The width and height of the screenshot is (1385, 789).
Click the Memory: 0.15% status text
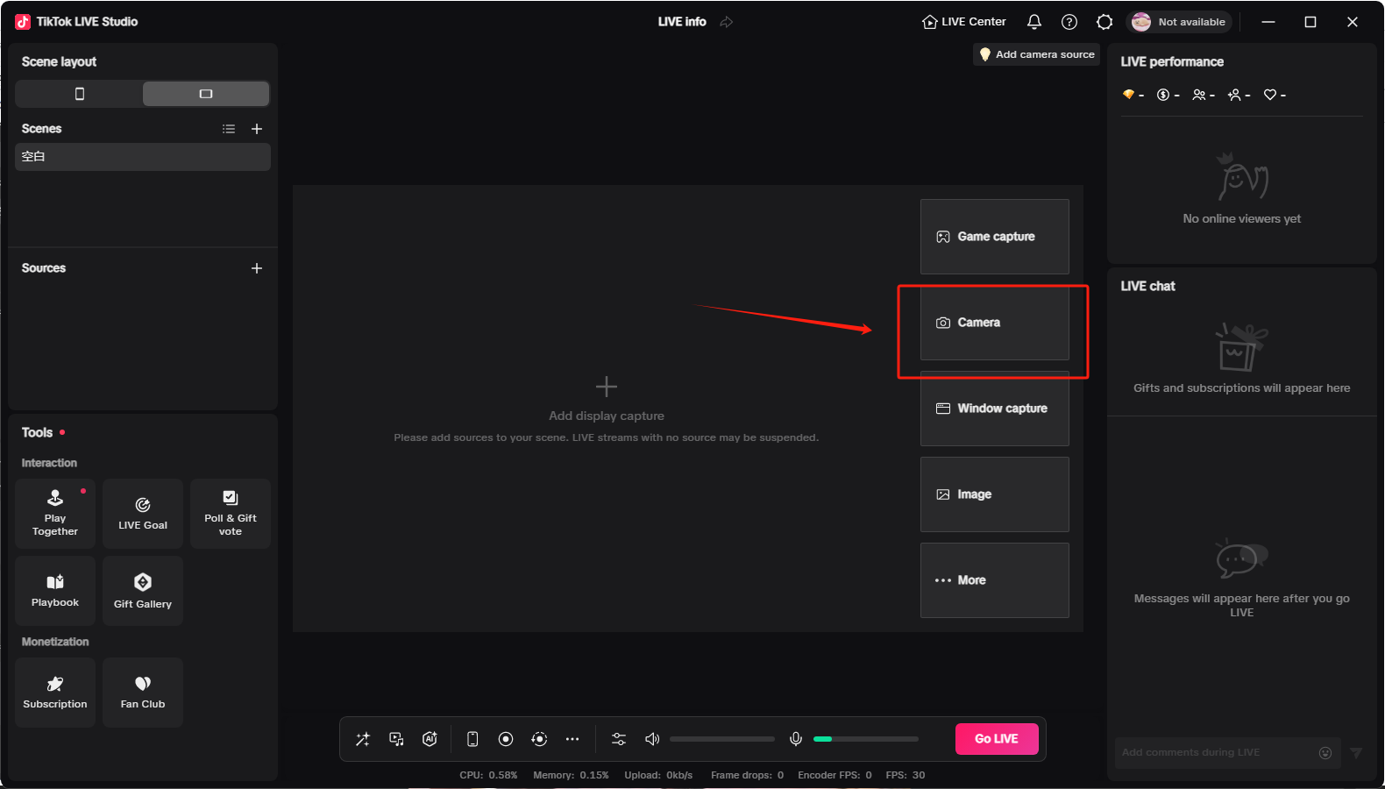click(571, 775)
